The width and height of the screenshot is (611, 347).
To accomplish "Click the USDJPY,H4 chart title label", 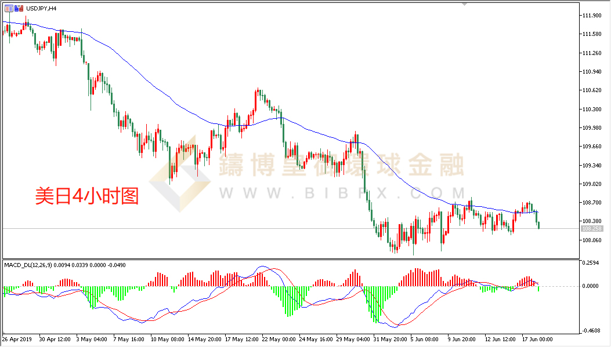I will [x=42, y=8].
